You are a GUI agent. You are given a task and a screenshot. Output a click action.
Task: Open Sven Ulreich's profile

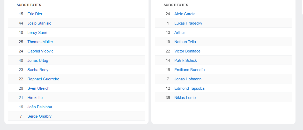(x=38, y=88)
